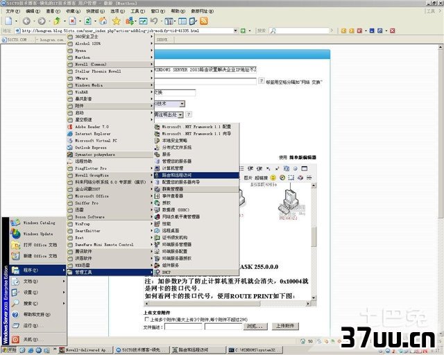This screenshot has width=444, height=355.
Task: Select 路由和远程访问 in the admin tools menu
Action: (196, 175)
